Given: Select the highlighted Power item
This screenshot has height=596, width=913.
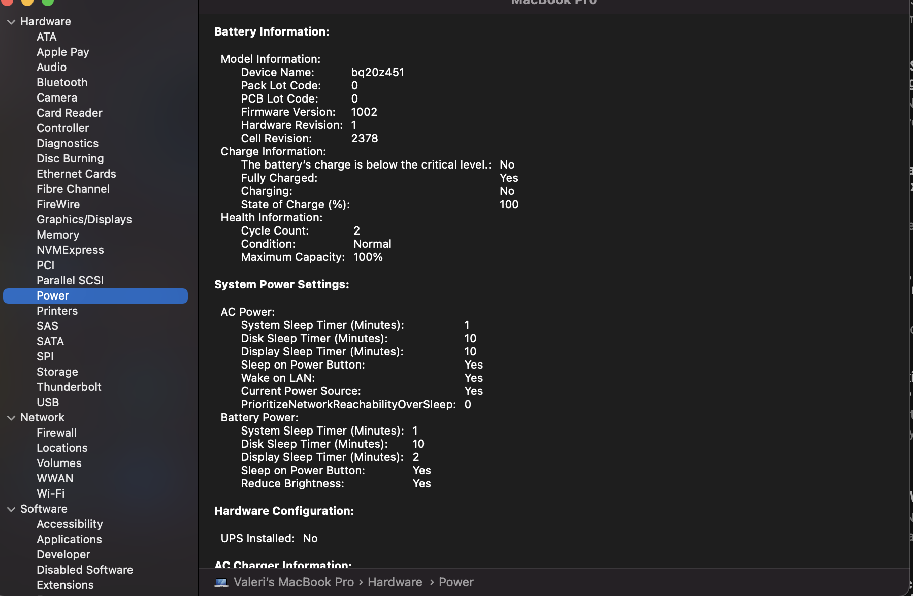Looking at the screenshot, I should click(x=95, y=296).
